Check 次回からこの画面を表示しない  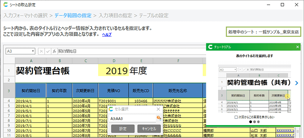[236, 117]
